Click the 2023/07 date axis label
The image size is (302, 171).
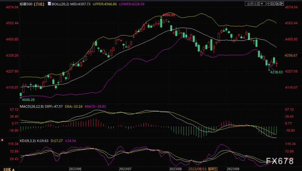[125, 169]
